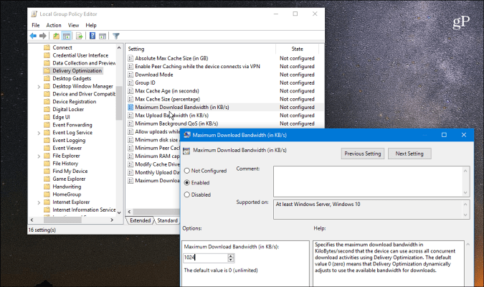Select the Enabled radio button
The width and height of the screenshot is (484, 287).
point(186,183)
